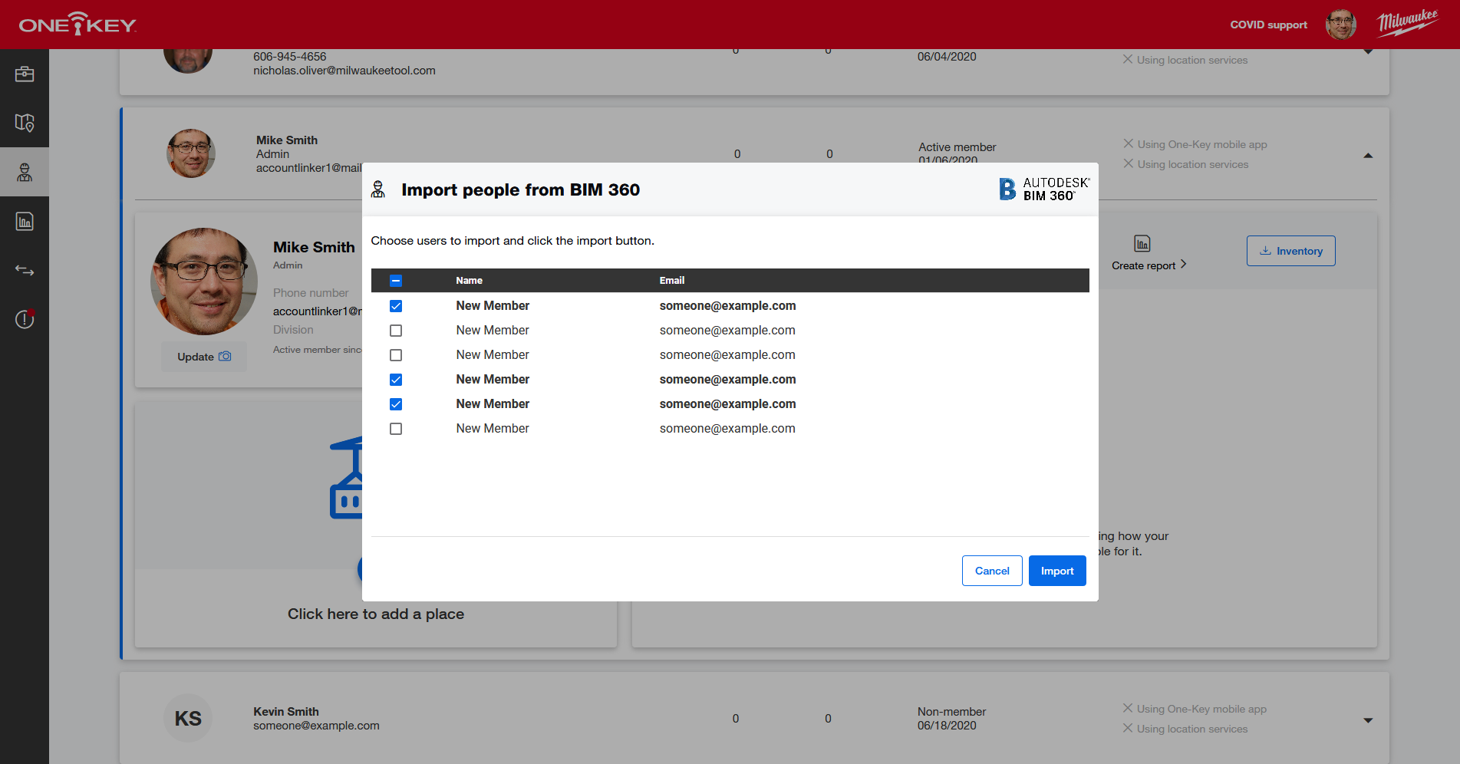Check the sixth New Member row checkbox
The height and width of the screenshot is (764, 1460).
click(396, 429)
